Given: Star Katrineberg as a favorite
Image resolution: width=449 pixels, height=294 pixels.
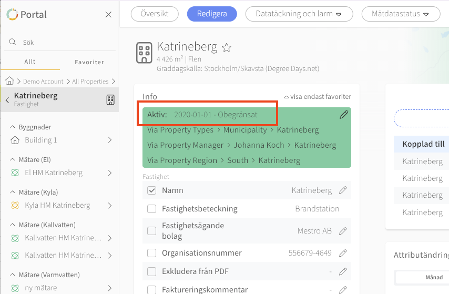Looking at the screenshot, I should [x=227, y=48].
